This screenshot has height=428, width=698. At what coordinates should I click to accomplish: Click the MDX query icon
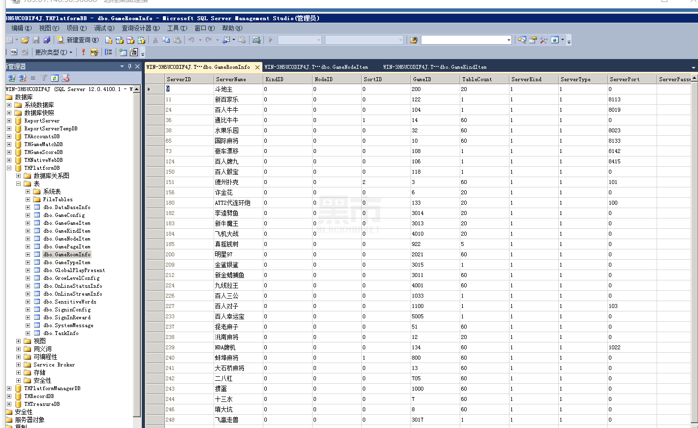tap(119, 40)
